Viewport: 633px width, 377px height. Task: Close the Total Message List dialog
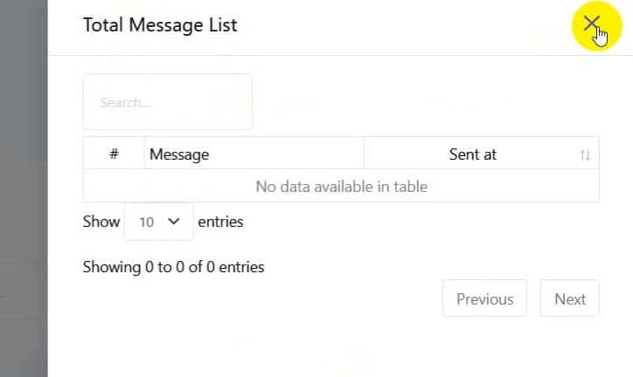(592, 24)
